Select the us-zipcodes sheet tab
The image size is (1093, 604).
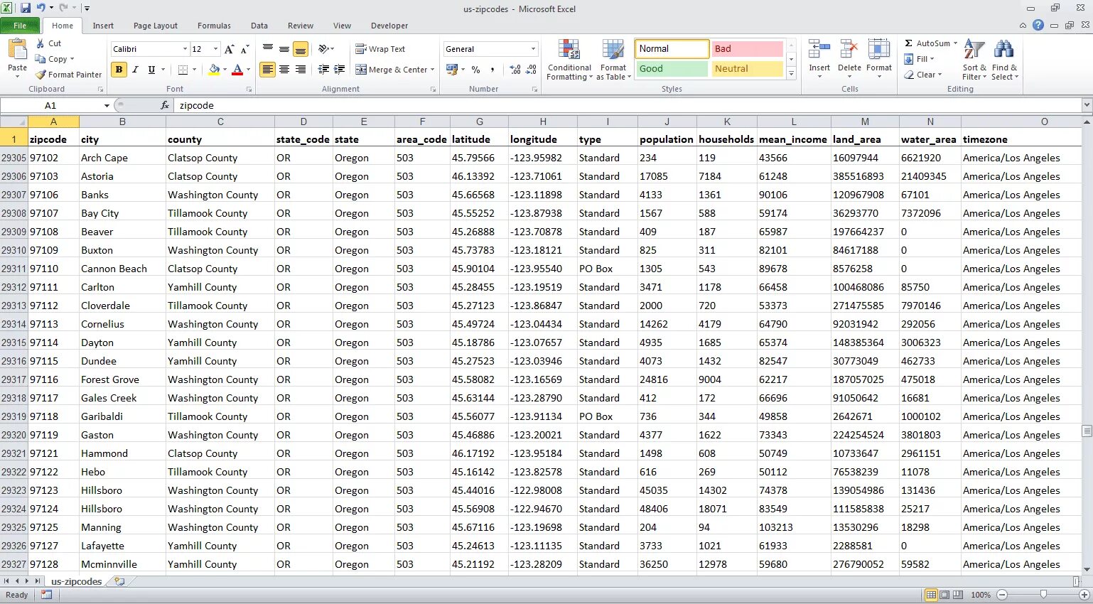(x=76, y=581)
